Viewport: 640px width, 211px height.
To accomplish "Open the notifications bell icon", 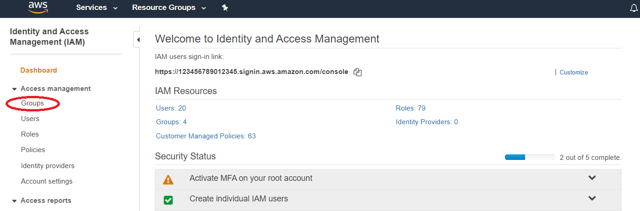I will click(634, 8).
